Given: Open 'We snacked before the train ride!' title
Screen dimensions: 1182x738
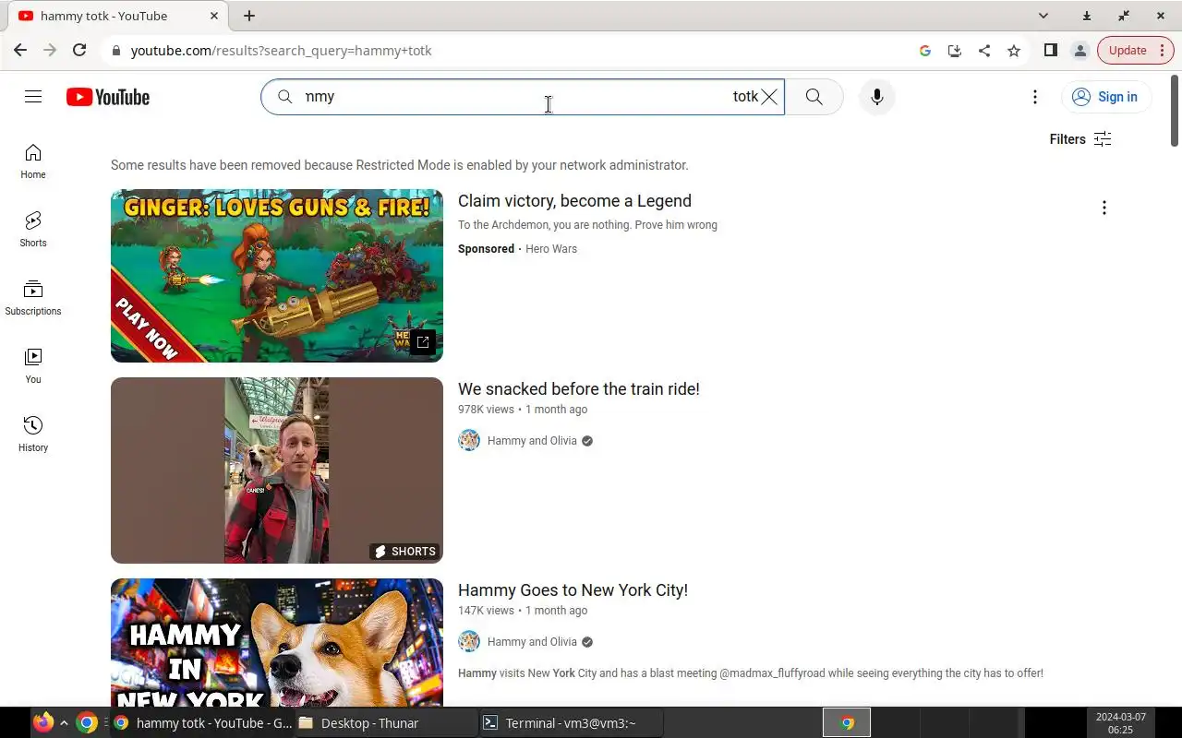Looking at the screenshot, I should (x=579, y=389).
